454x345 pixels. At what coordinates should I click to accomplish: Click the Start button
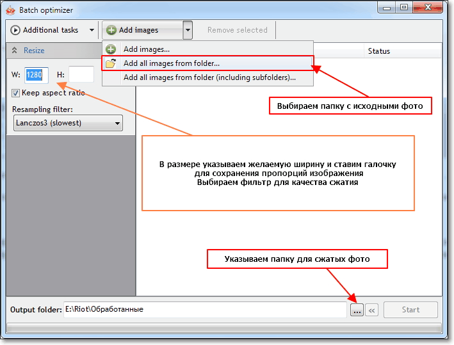tap(410, 310)
